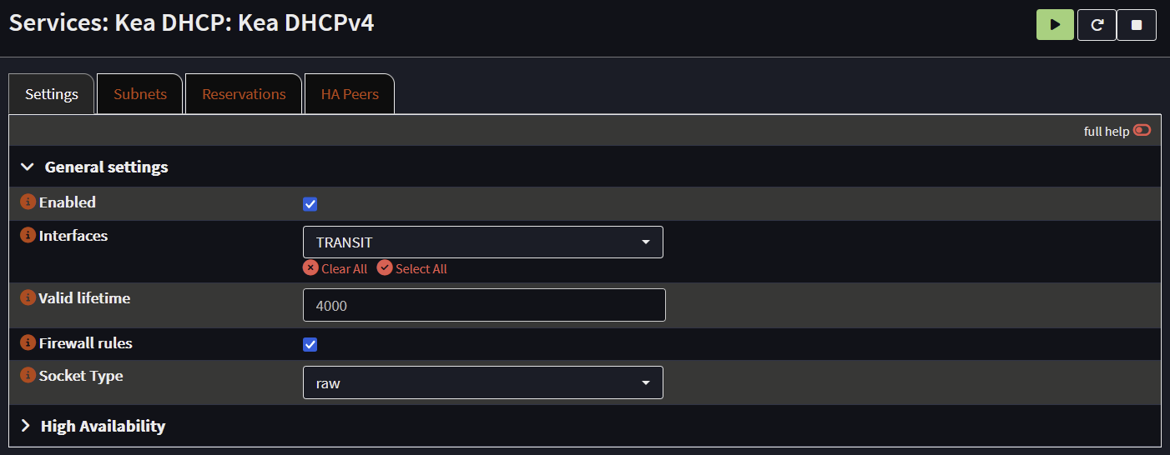Restart the Kea DHCPv4 service
This screenshot has width=1170, height=455.
coord(1097,25)
